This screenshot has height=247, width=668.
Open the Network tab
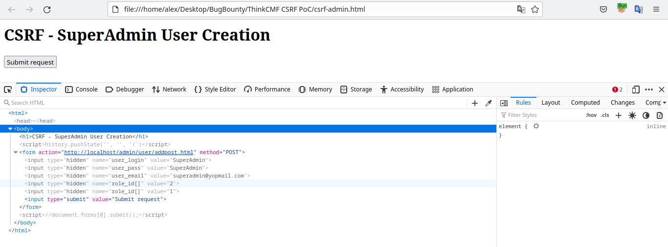click(x=169, y=90)
